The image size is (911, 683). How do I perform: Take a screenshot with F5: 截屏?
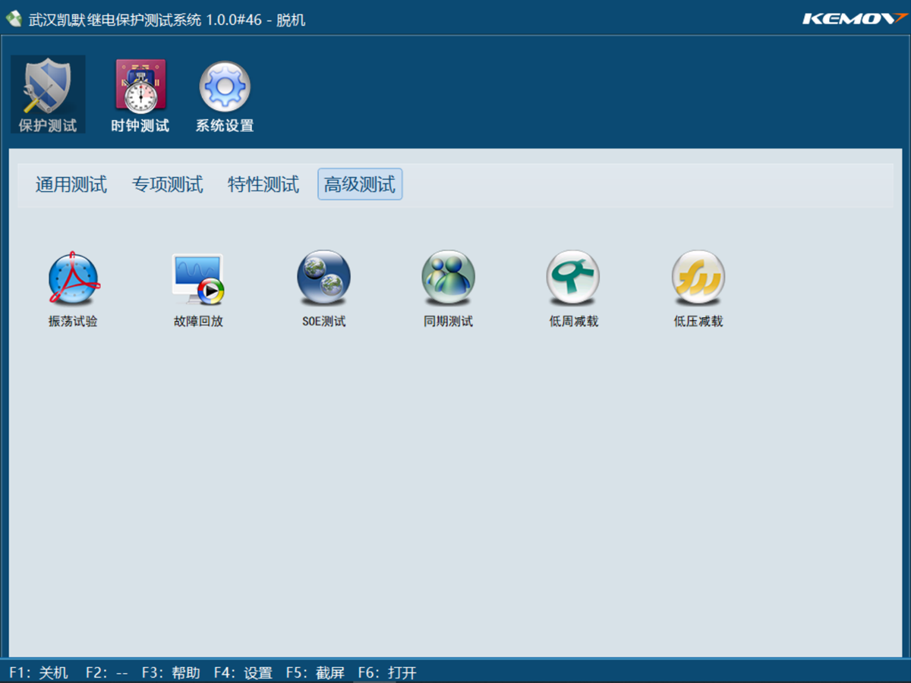coord(315,672)
